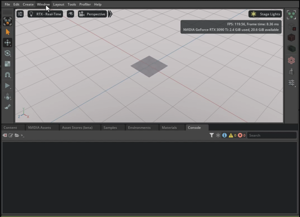Open the Window menu
This screenshot has width=300, height=217.
(43, 4)
